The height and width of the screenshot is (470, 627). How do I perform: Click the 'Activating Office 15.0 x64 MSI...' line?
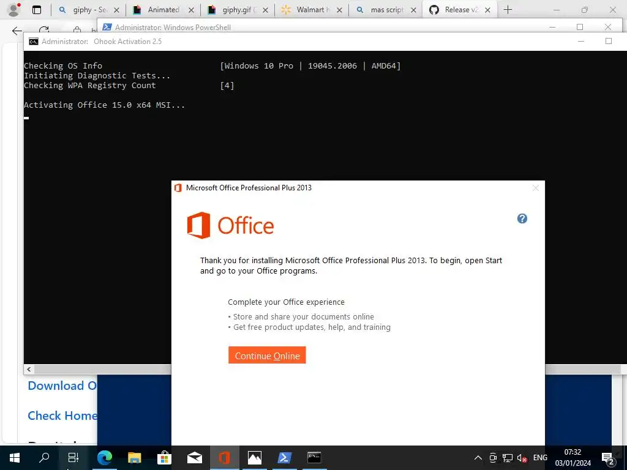coord(104,105)
